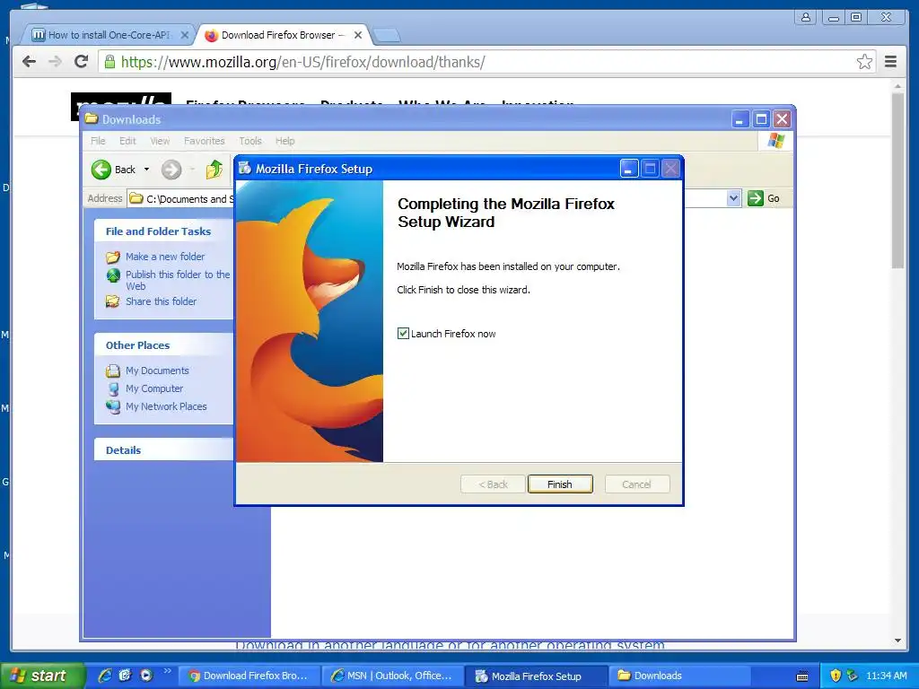
Task: Click Share this folder
Action: [x=162, y=301]
